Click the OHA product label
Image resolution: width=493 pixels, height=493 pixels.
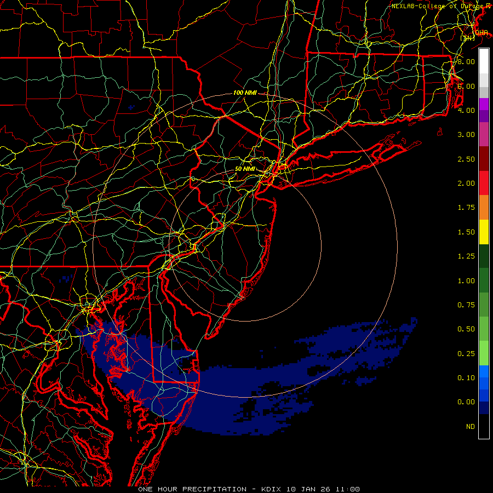(x=481, y=32)
